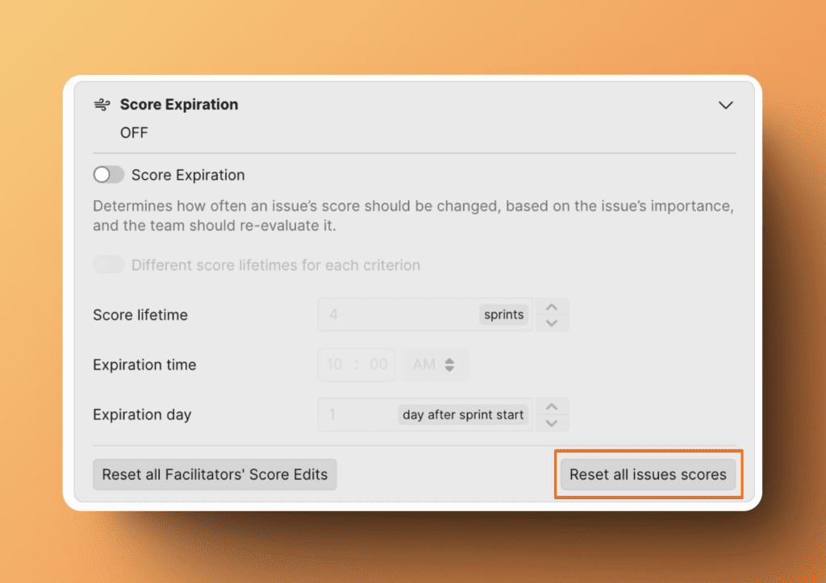The image size is (826, 583).
Task: Click the day after sprint start field
Action: click(464, 414)
